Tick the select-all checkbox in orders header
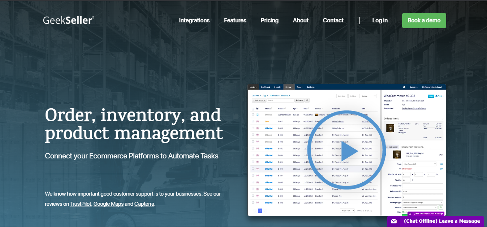 click(x=253, y=109)
